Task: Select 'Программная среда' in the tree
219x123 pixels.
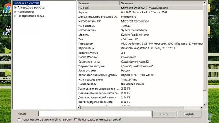Action: [31, 16]
